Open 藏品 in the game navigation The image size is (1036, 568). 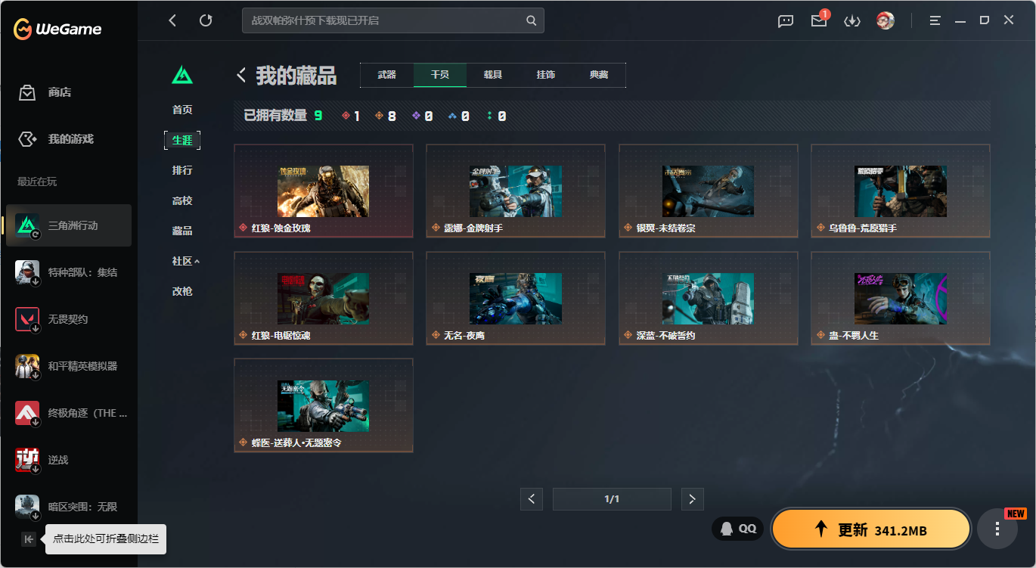point(182,231)
